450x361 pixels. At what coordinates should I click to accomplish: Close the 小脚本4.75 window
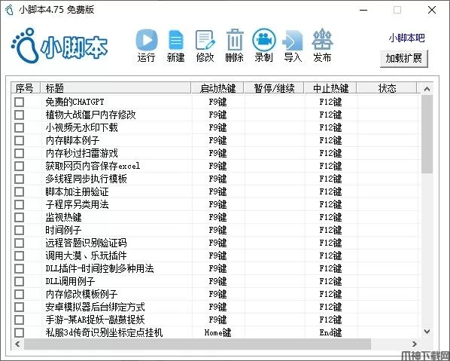coord(432,10)
